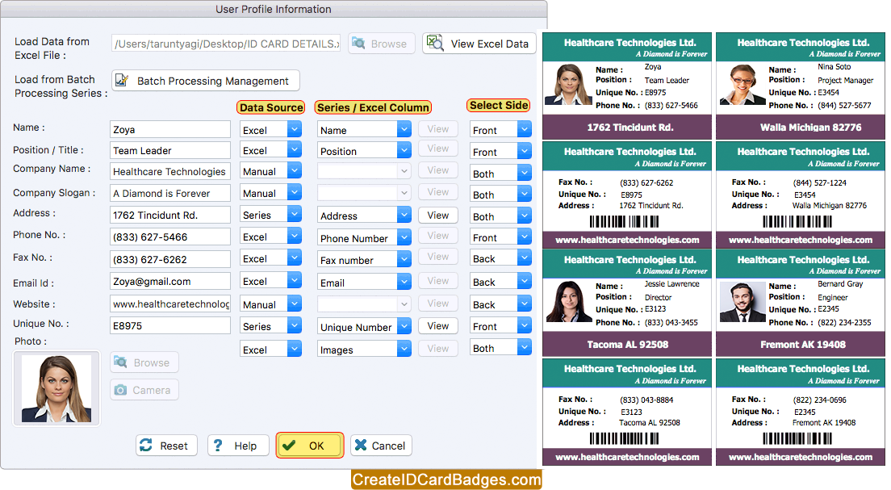This screenshot has width=891, height=490.
Task: Open the Name row Data Source dropdown
Action: tap(270, 130)
